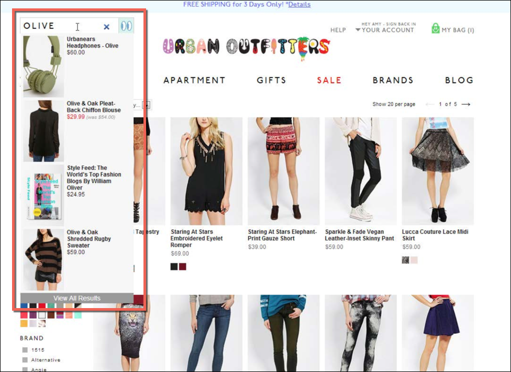The width and height of the screenshot is (511, 372).
Task: Open Staring At Stars Embroidered Eyelet Romper
Action: point(196,238)
